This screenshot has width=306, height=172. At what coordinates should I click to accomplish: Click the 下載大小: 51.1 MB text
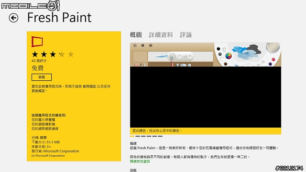pos(46,142)
